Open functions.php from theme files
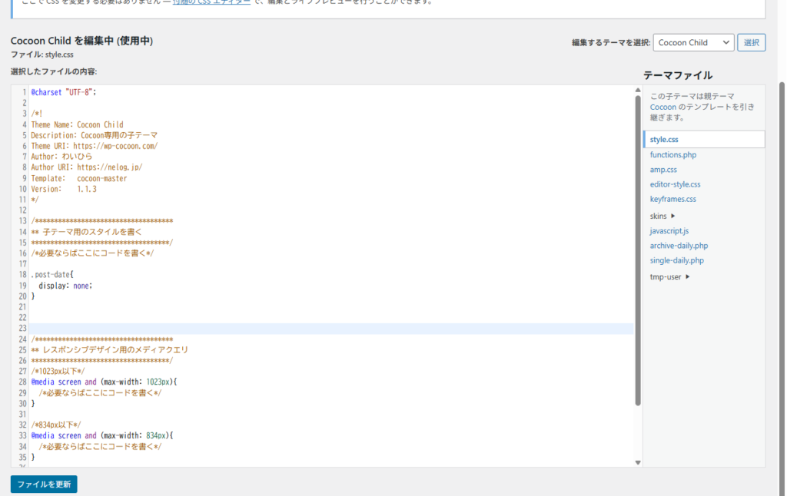This screenshot has height=496, width=787. [672, 155]
